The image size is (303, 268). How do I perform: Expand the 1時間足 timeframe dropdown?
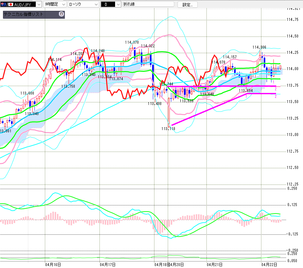pos(63,4)
